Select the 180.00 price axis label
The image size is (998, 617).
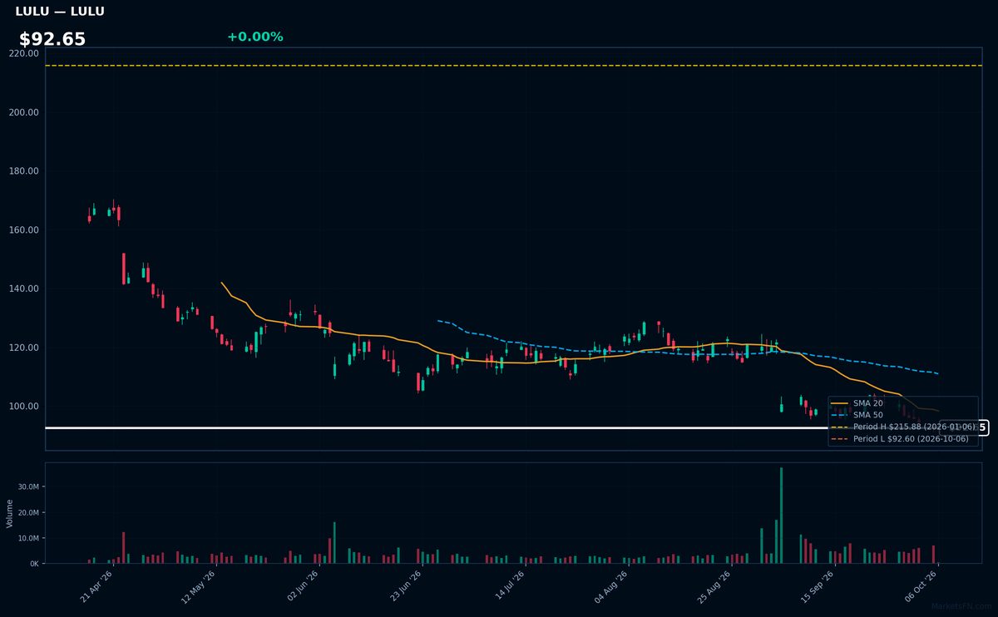pyautogui.click(x=23, y=171)
